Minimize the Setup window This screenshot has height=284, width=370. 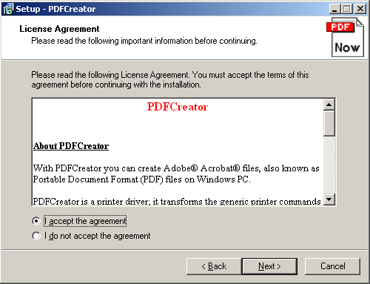pos(334,9)
